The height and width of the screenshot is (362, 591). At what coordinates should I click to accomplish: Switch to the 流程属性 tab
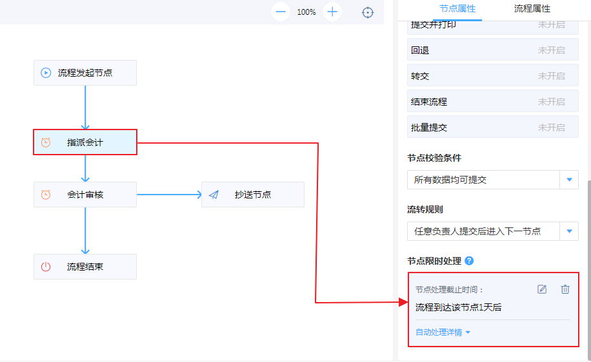click(532, 9)
